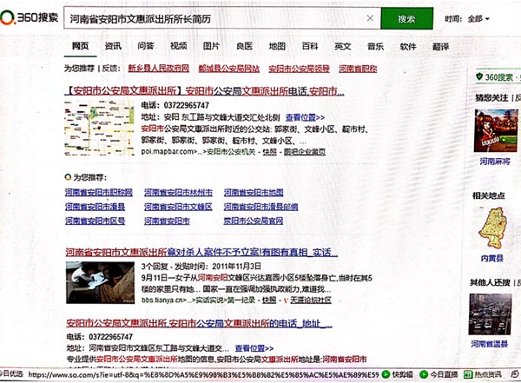Switch to the 地图 search tab

[277, 46]
